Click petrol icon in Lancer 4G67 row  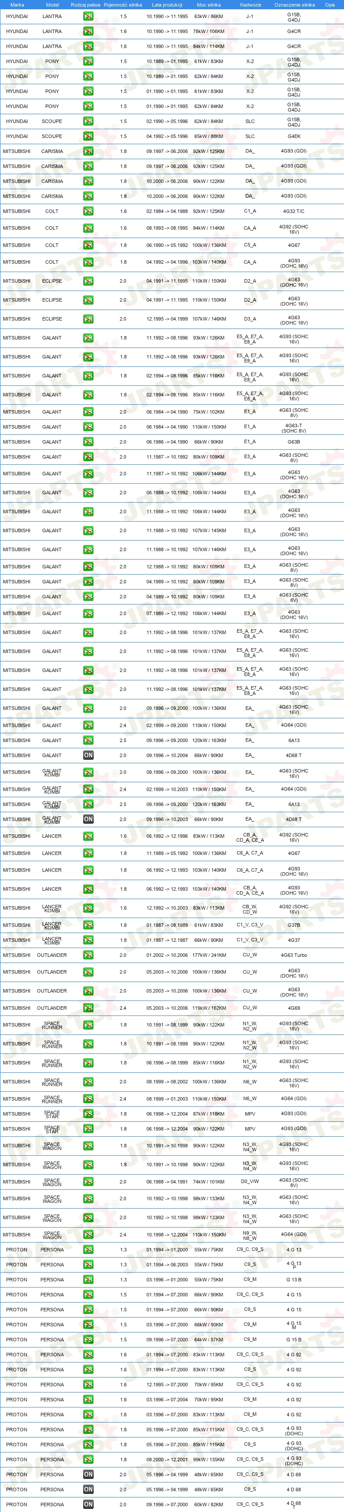(x=88, y=853)
